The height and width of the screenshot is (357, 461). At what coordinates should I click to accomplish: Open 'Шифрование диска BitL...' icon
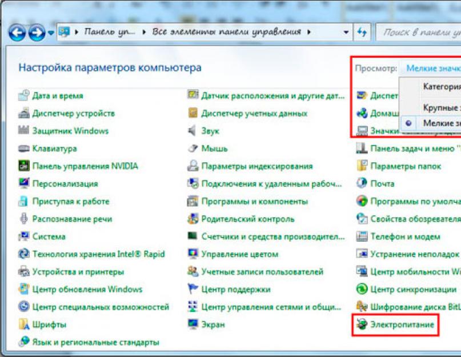[362, 307]
